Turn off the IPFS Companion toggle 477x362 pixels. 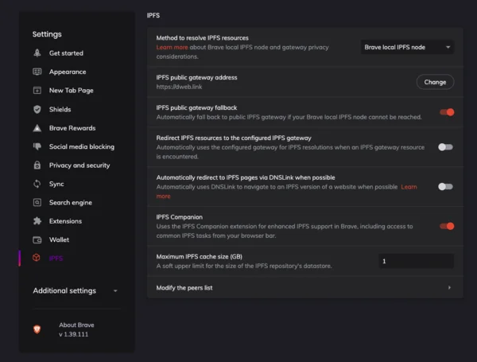tap(447, 226)
